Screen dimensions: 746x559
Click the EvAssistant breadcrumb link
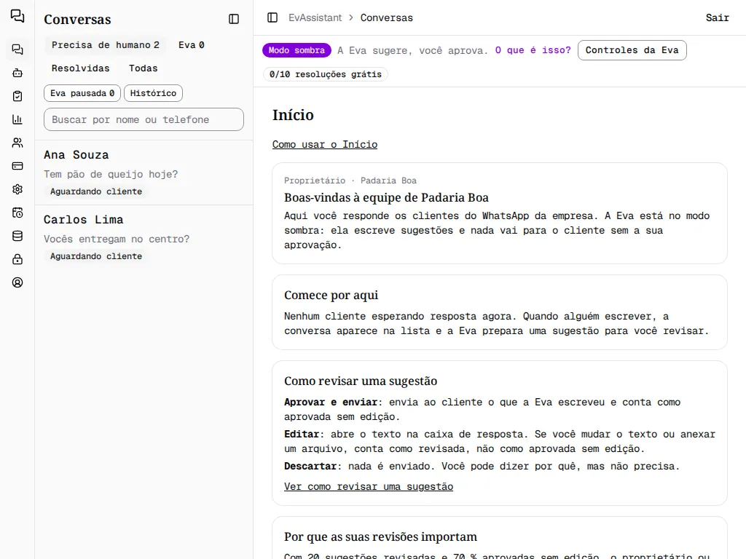315,17
